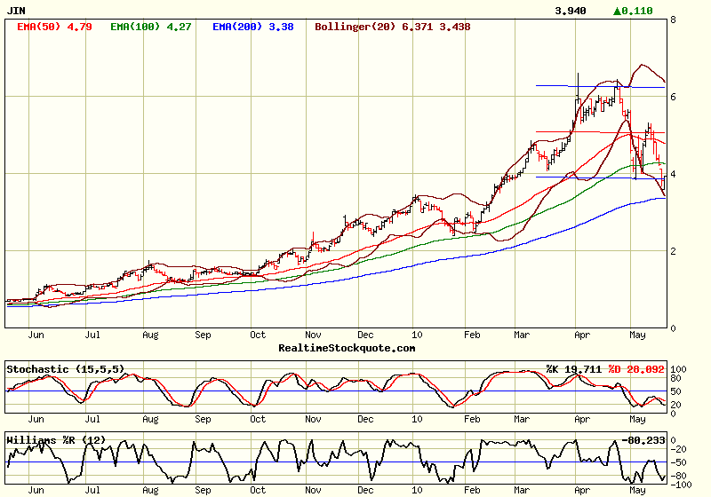Click the last price value 3.940
Screen dimensions: 711x497
click(x=570, y=12)
